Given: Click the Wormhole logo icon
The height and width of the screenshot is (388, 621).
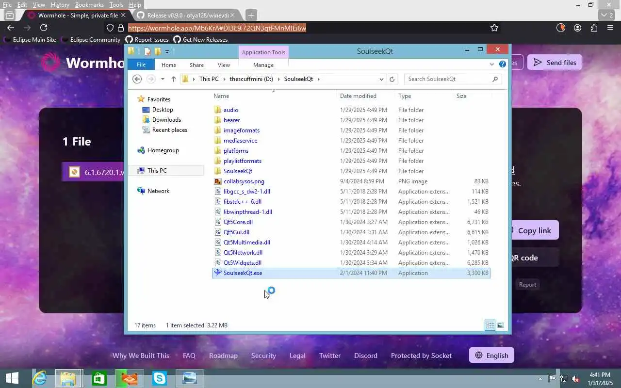Looking at the screenshot, I should [50, 62].
